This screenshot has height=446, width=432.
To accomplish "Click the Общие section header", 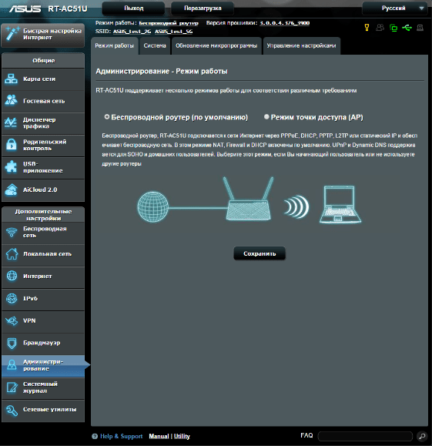I will point(43,60).
